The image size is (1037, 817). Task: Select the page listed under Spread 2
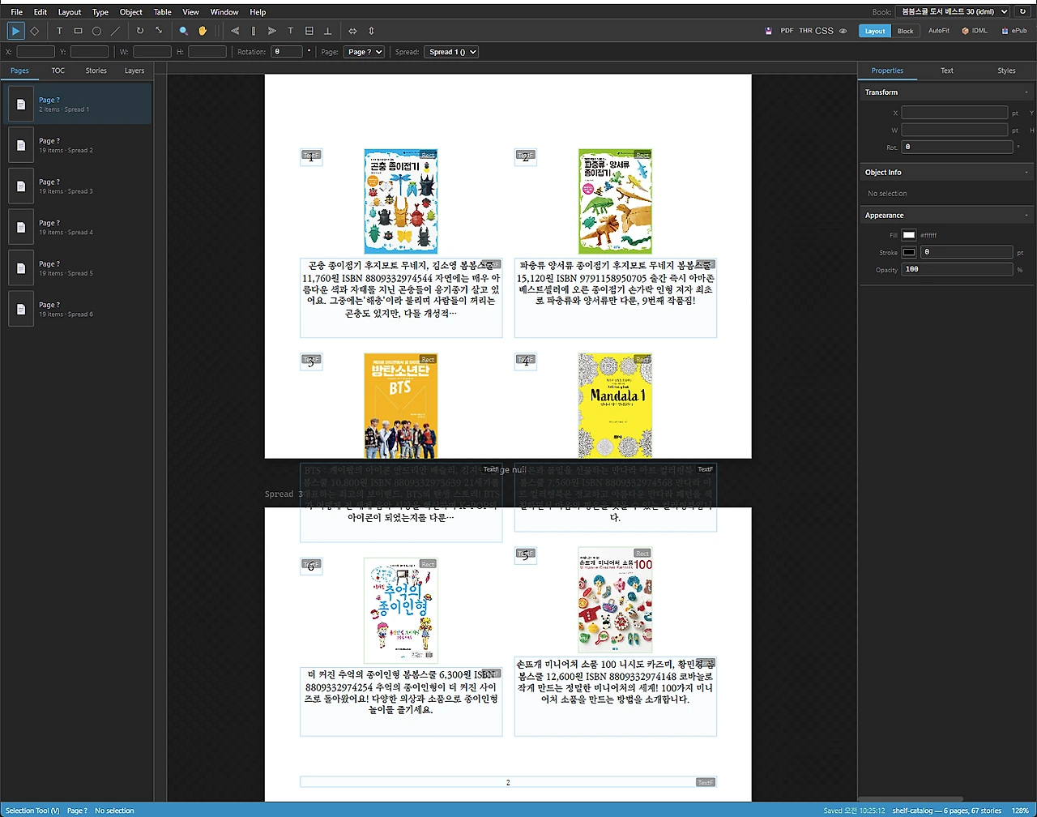77,145
